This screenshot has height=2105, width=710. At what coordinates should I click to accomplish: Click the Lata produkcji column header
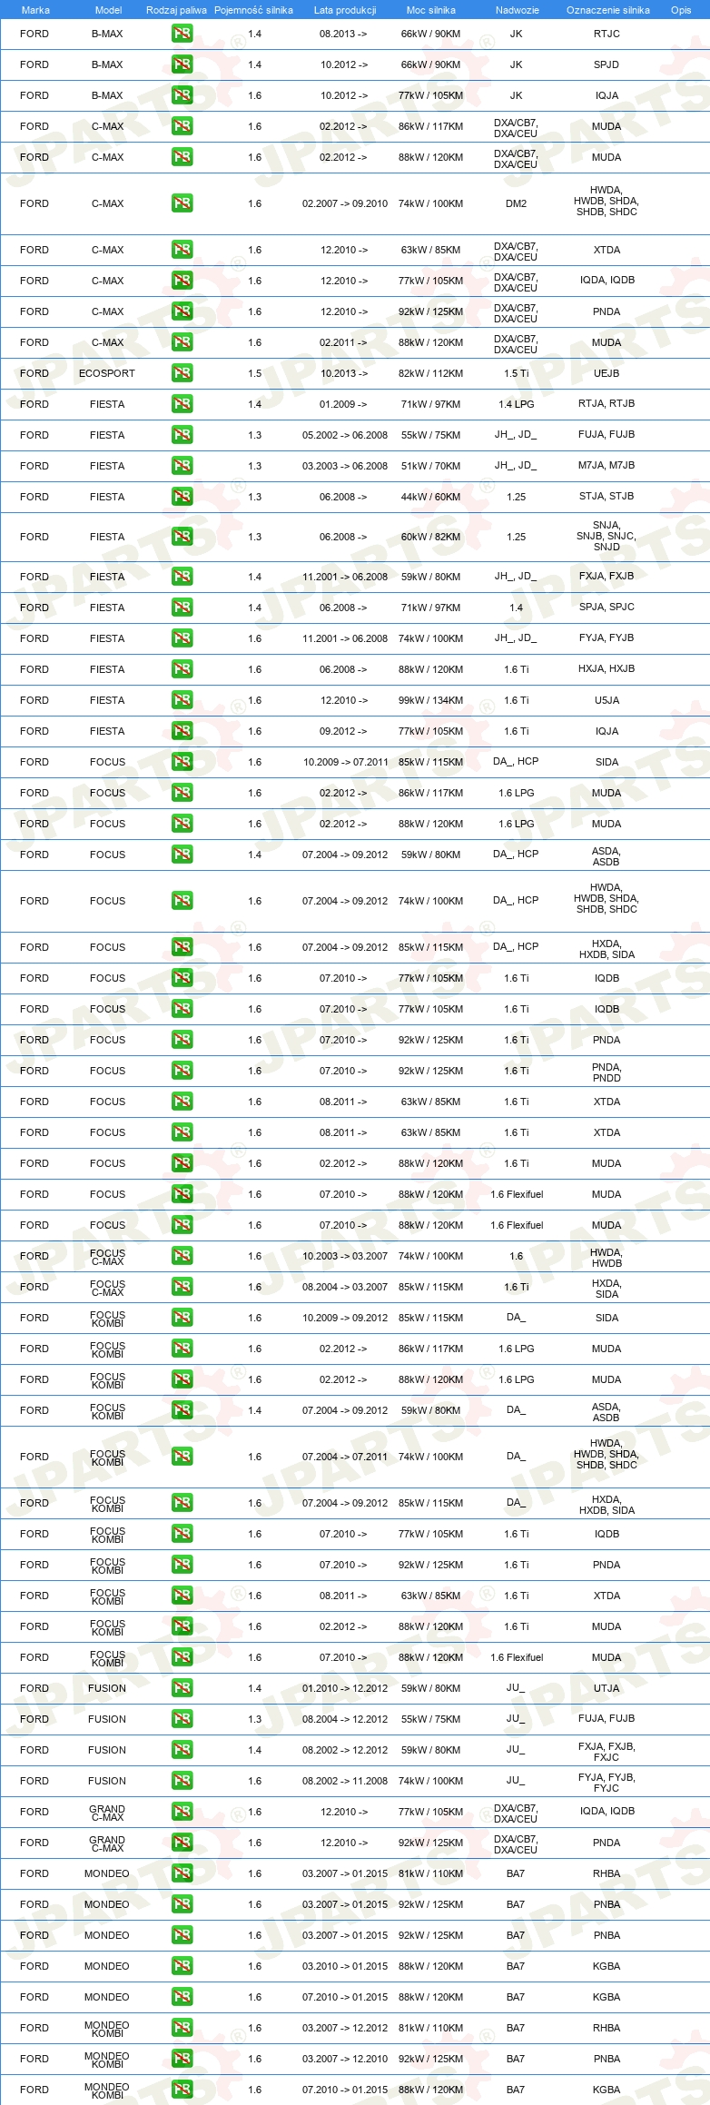[x=345, y=10]
